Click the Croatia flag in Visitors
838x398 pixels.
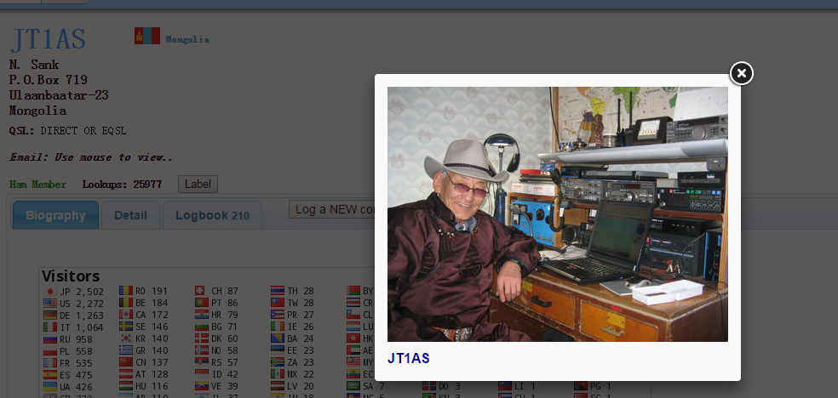[x=202, y=315]
